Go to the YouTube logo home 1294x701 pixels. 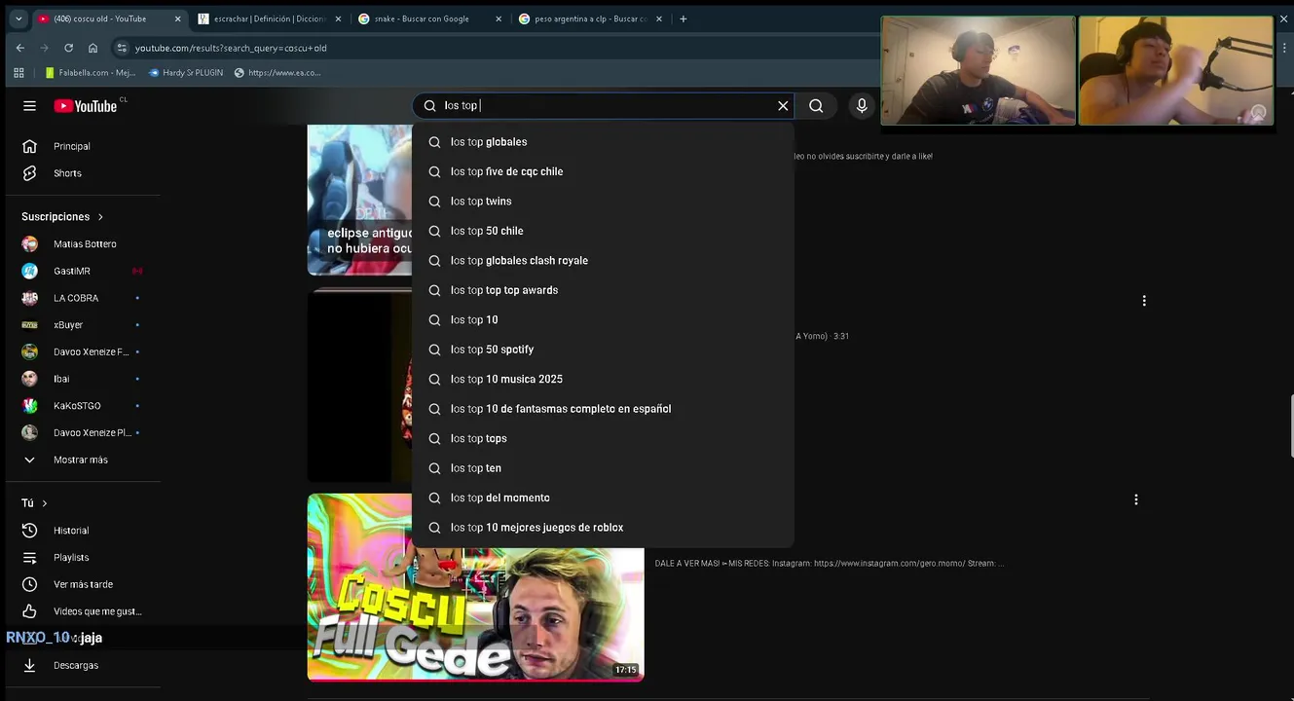[x=86, y=106]
